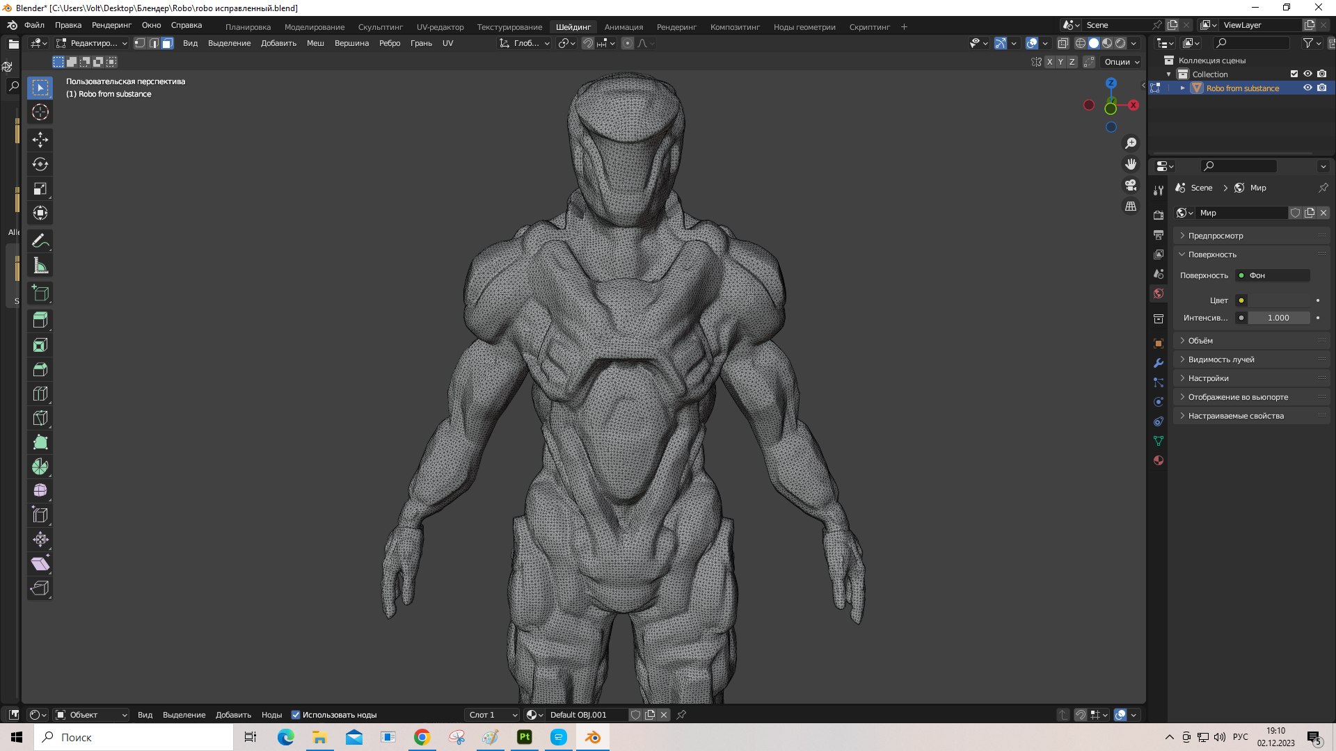Viewport: 1336px width, 751px height.
Task: Click the Default OBJ.001 material name field
Action: tap(587, 715)
